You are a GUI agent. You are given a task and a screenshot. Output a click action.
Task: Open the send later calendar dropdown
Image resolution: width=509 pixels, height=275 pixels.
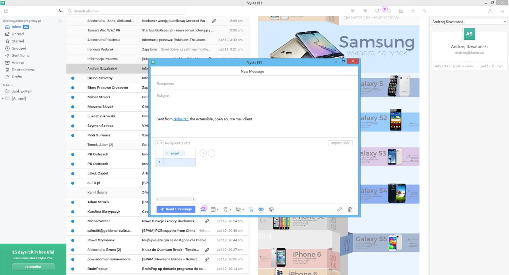tap(215, 209)
